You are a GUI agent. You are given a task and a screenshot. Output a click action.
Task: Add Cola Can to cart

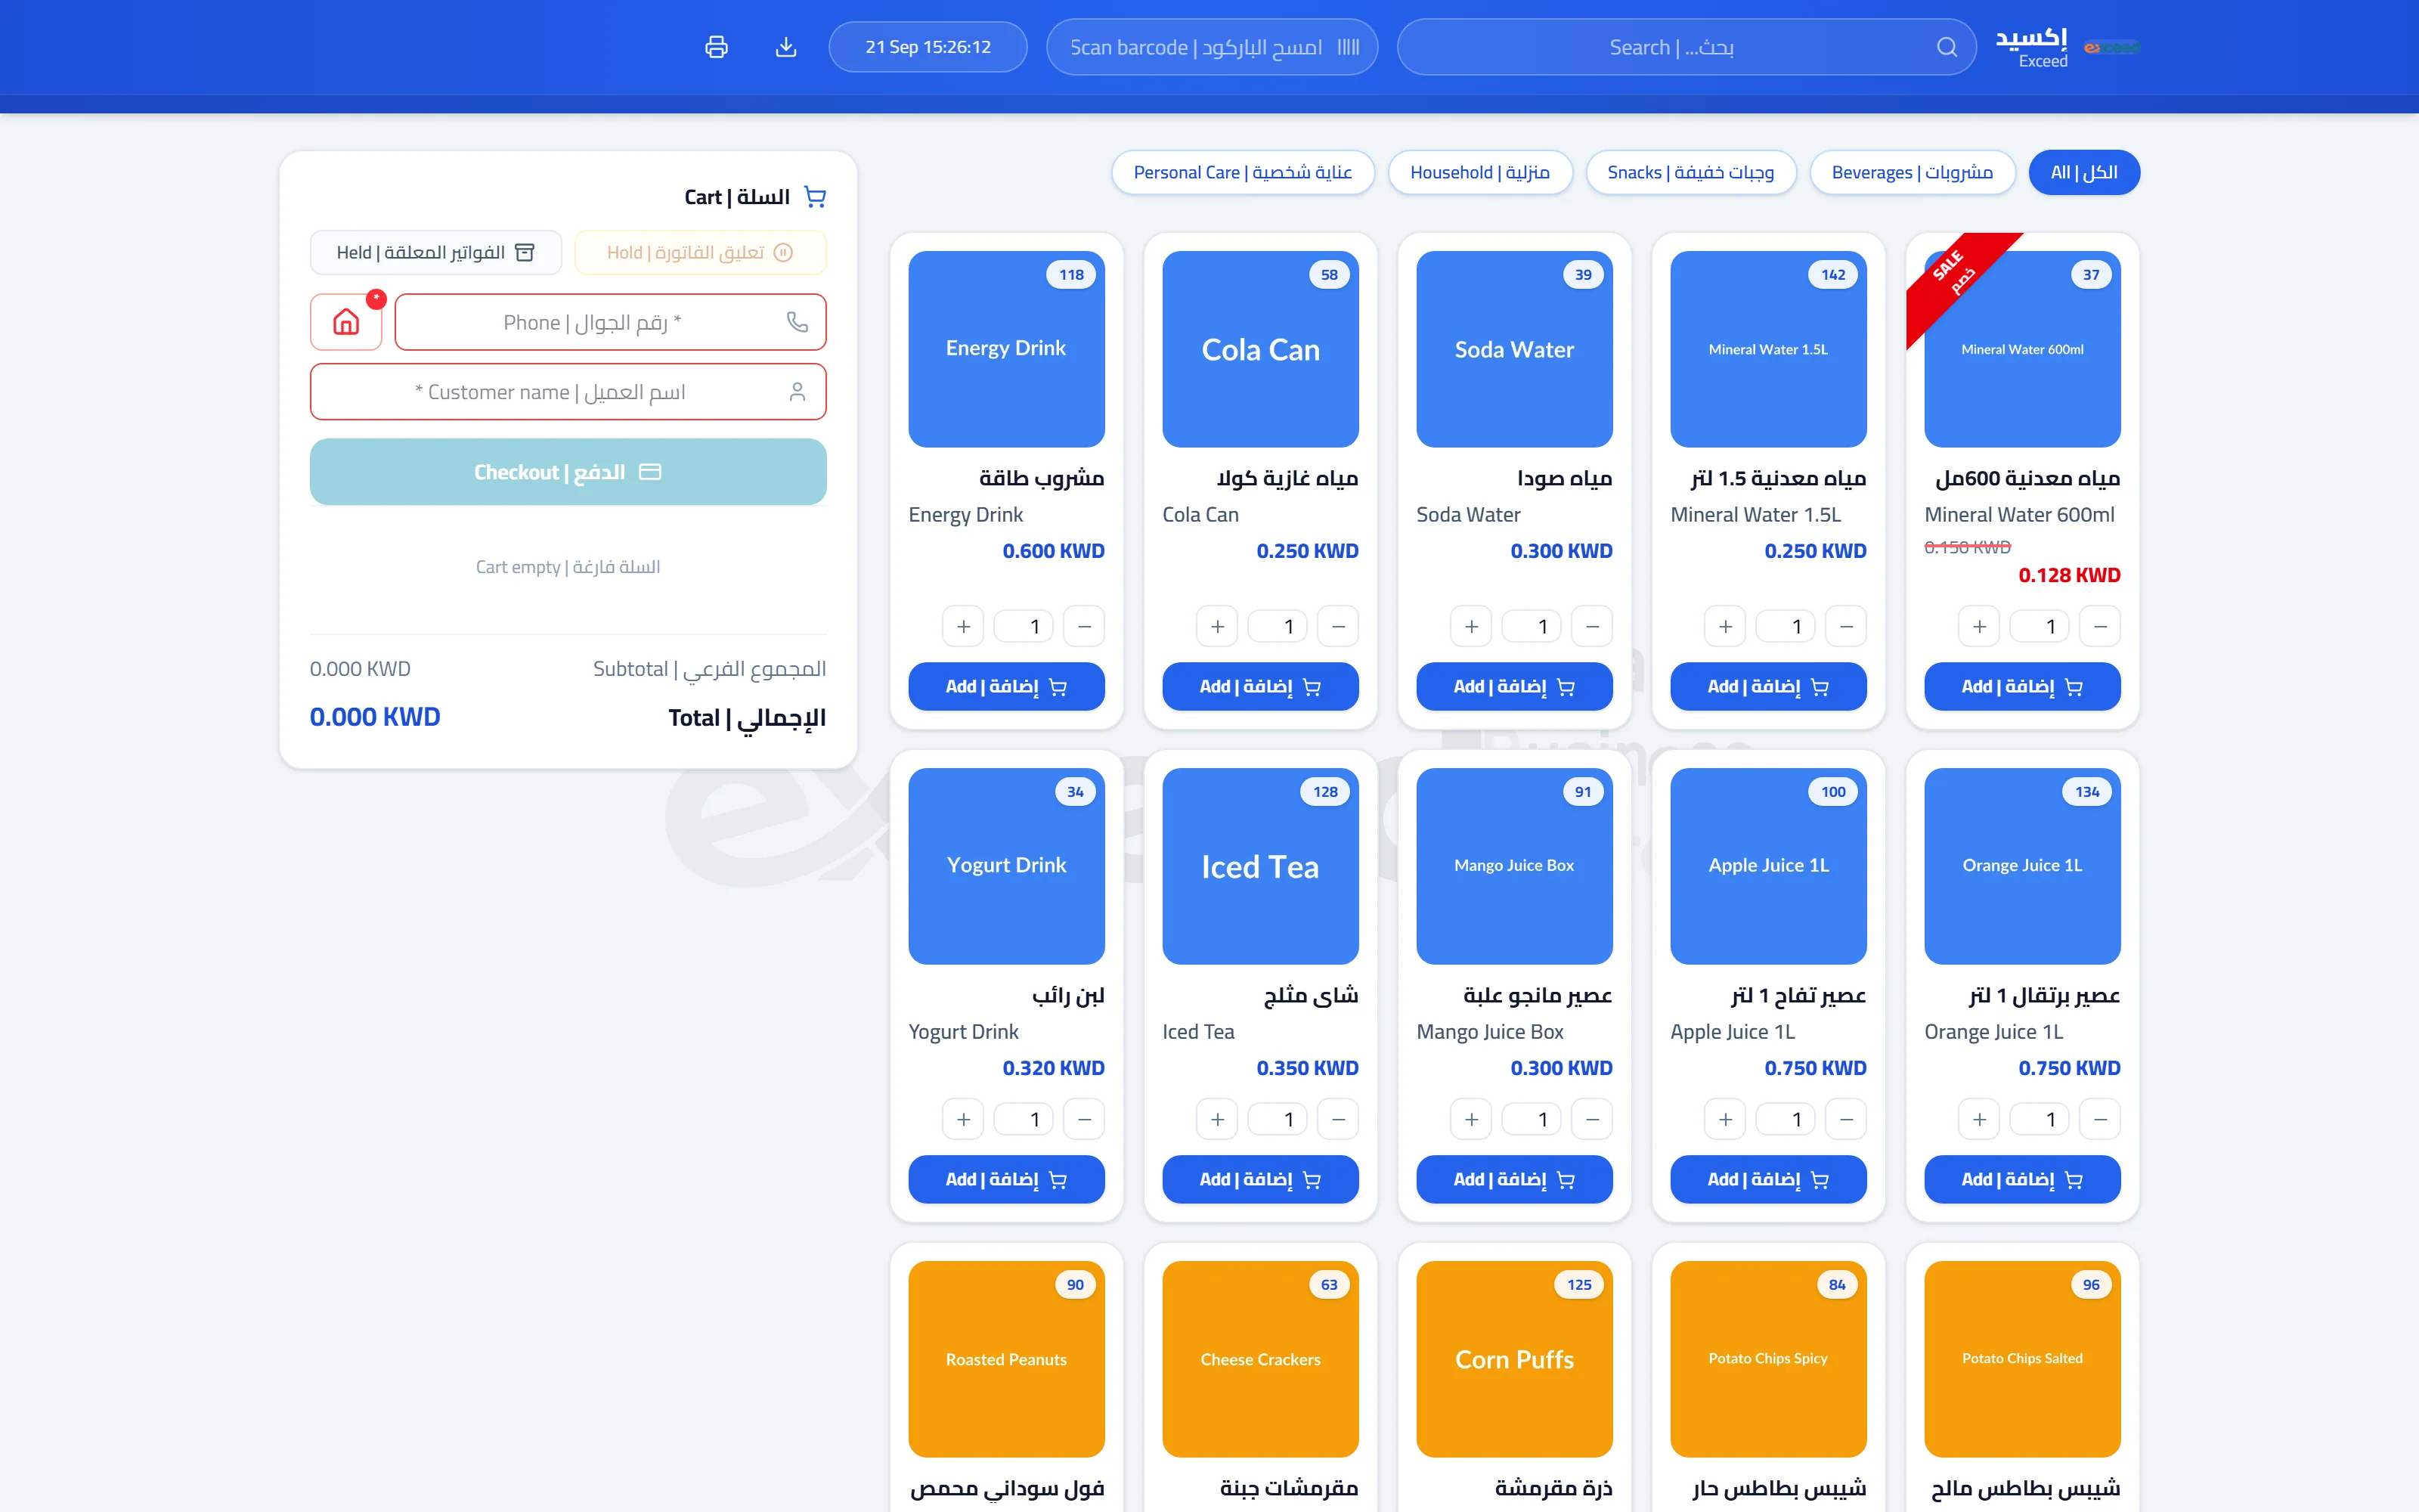(1259, 686)
